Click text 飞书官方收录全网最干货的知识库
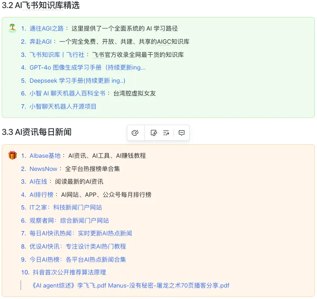The width and height of the screenshot is (317, 299). click(x=138, y=55)
